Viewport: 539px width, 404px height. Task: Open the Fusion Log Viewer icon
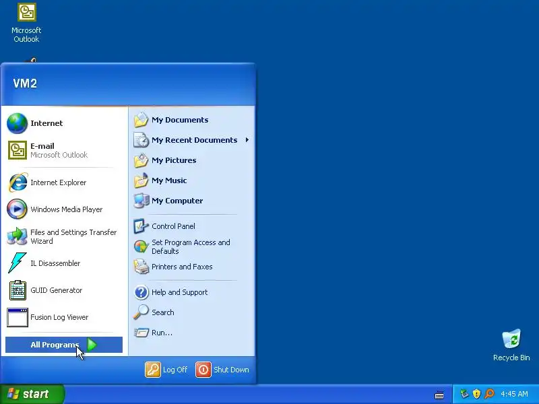(18, 317)
